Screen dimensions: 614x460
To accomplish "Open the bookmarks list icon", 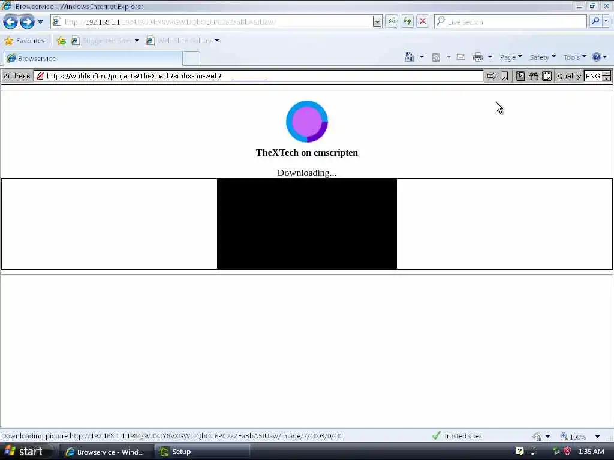I will (x=520, y=76).
